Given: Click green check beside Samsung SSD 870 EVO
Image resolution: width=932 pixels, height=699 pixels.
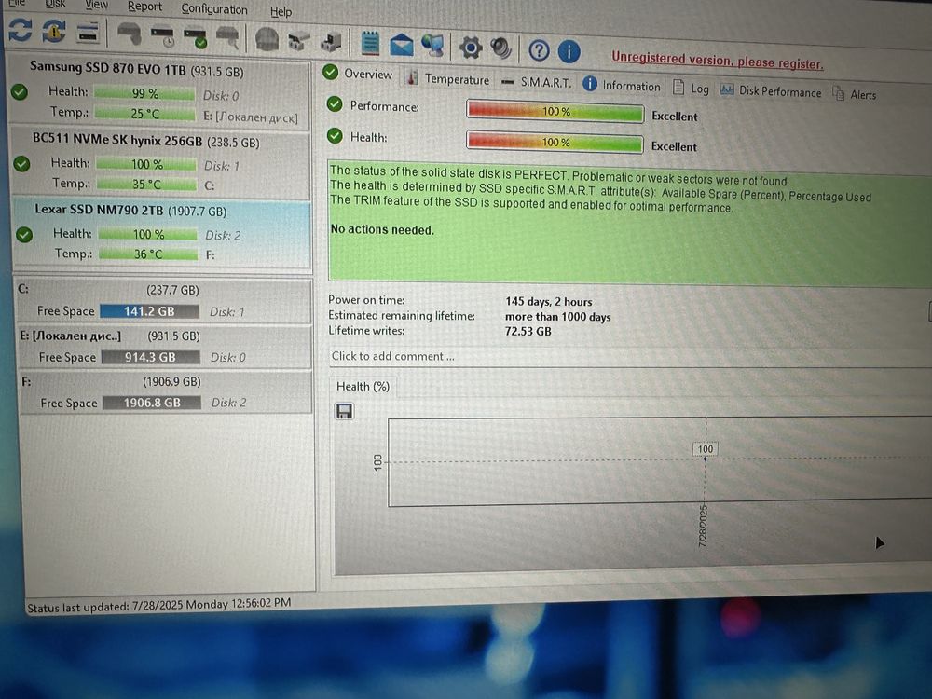Looking at the screenshot, I should point(19,92).
